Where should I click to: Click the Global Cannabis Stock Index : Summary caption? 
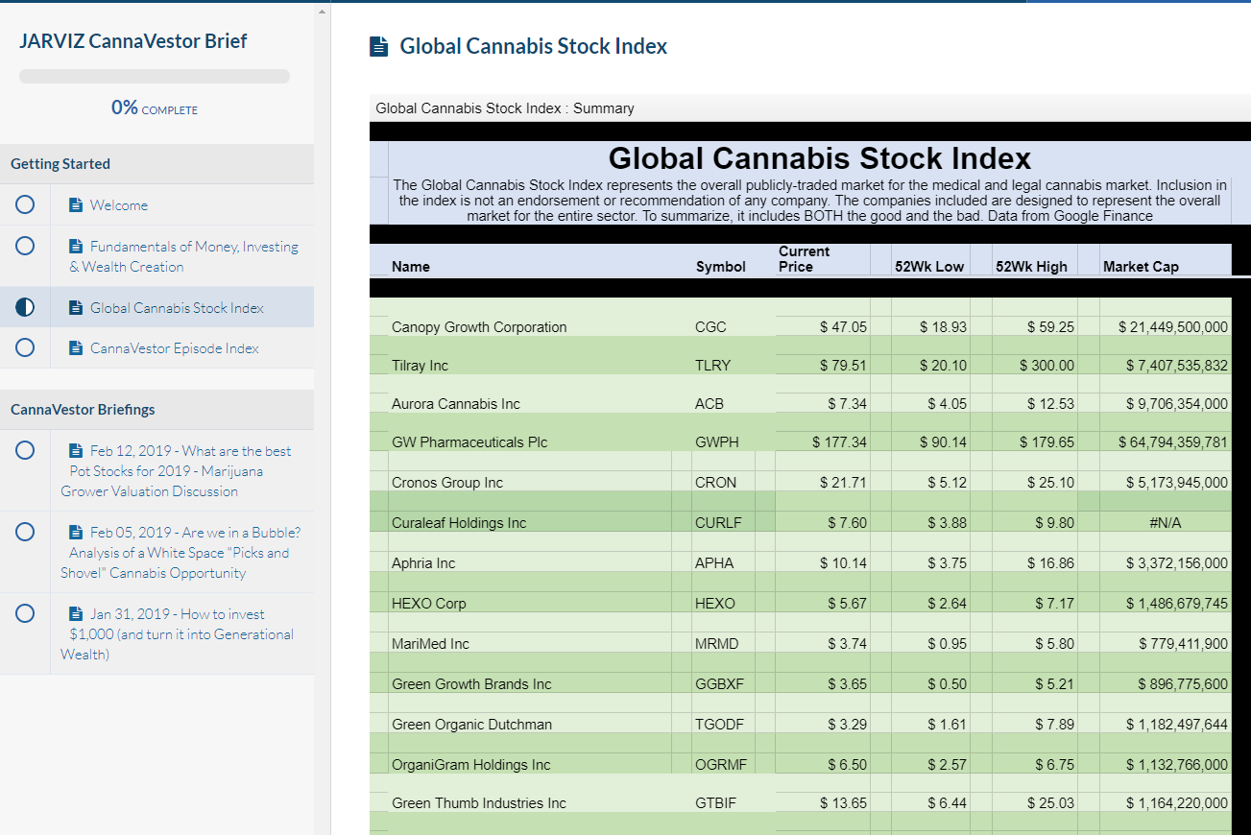(x=505, y=108)
